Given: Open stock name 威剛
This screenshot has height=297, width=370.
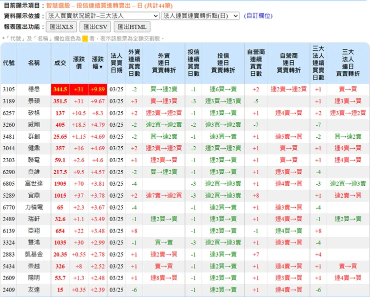Looking at the screenshot, I should click(x=33, y=125).
